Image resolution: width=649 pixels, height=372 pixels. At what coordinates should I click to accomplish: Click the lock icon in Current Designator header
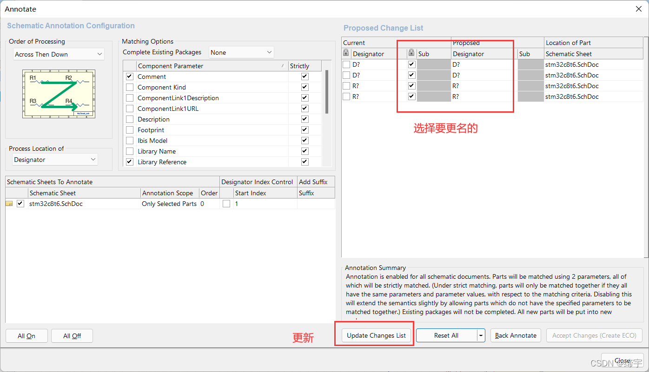coord(346,53)
